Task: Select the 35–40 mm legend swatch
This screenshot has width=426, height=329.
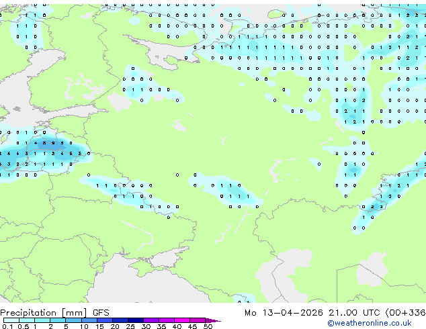Action: (x=167, y=320)
